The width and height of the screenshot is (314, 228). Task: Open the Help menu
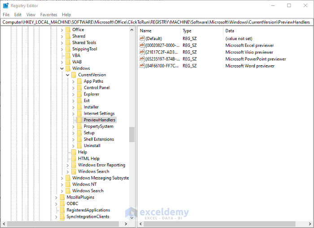66,15
